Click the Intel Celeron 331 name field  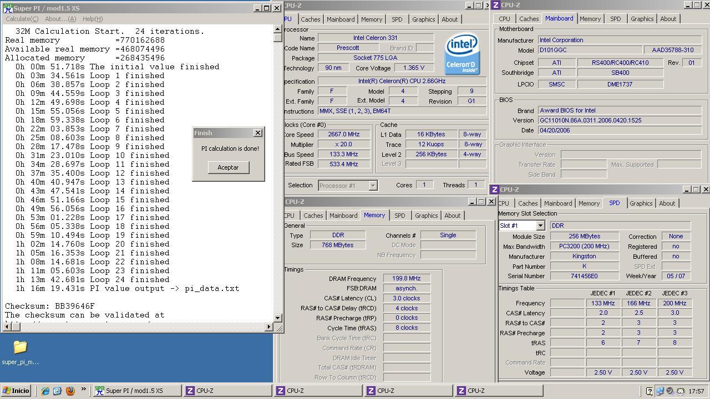(x=376, y=38)
